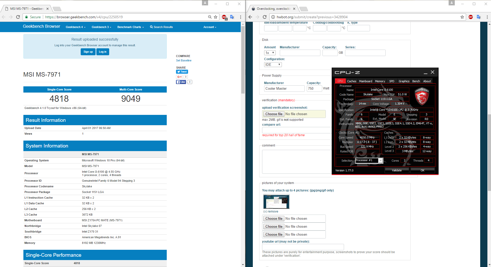Click CPU-Z Validate button
Screen dimensions: 491x267
click(397, 170)
